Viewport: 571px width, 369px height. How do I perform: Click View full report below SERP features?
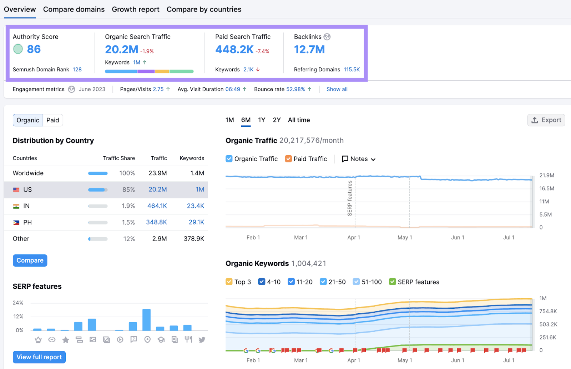39,357
